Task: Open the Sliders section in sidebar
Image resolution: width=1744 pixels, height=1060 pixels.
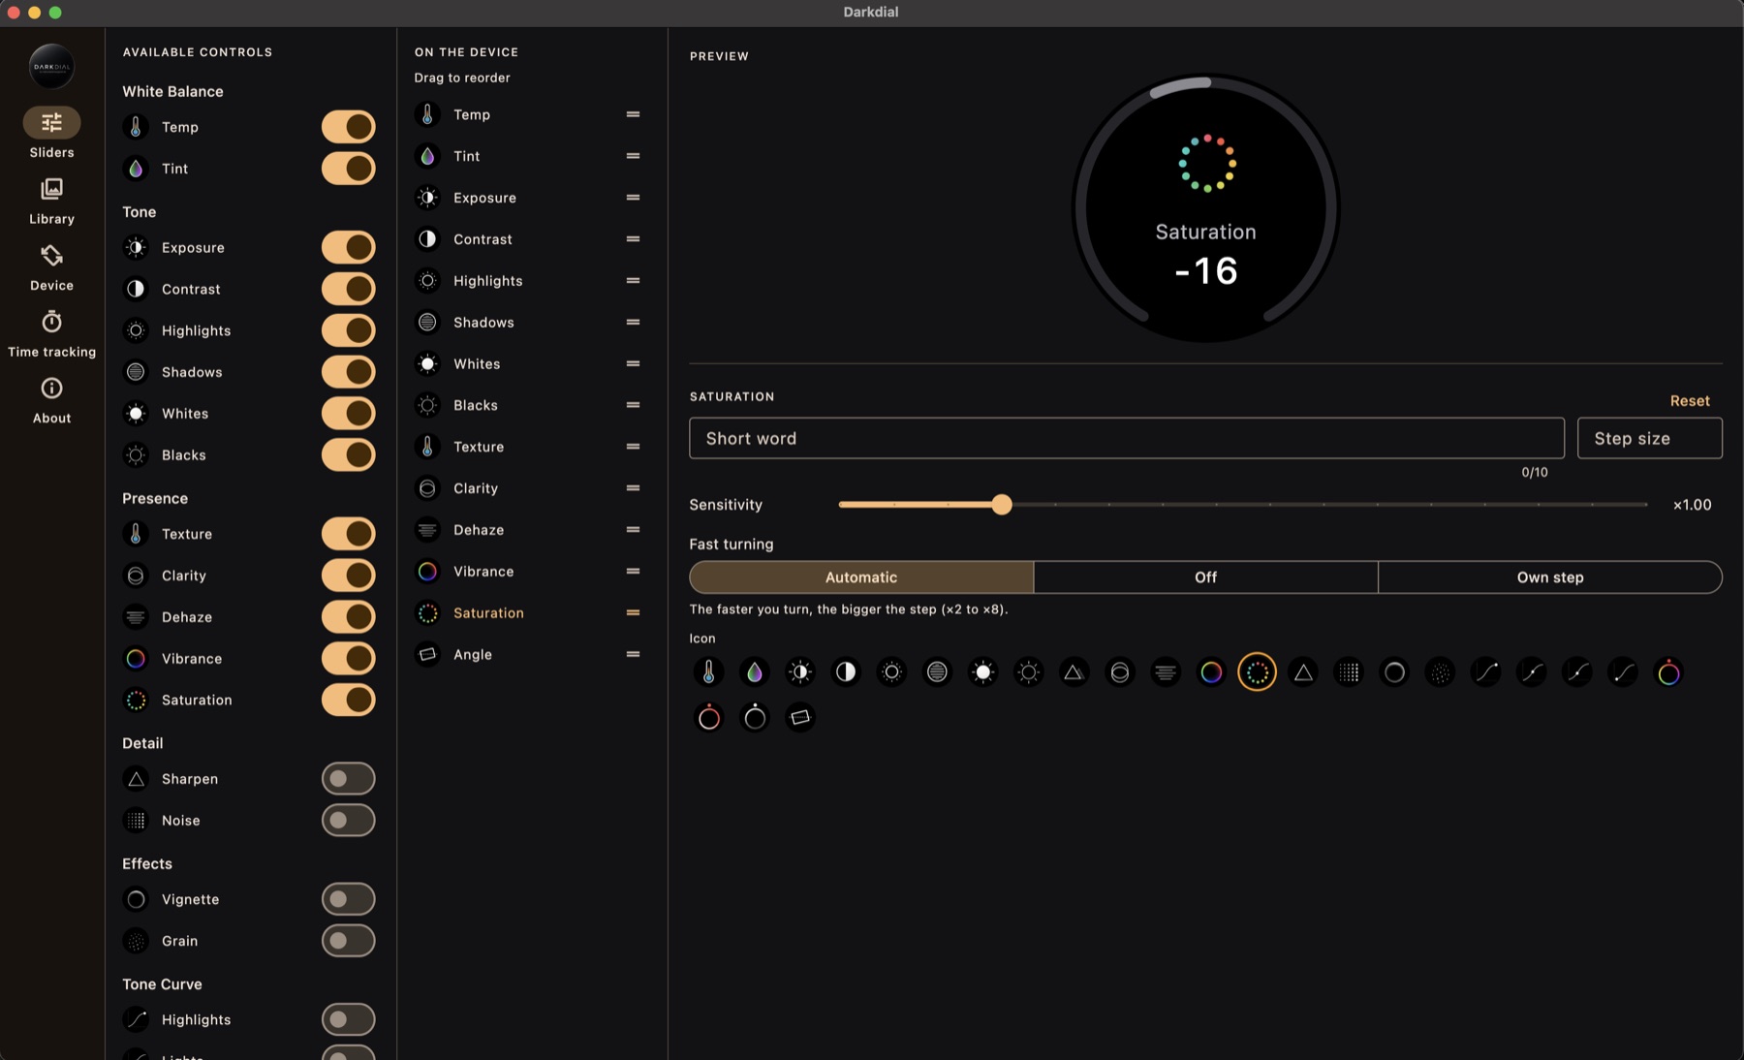Action: [51, 133]
